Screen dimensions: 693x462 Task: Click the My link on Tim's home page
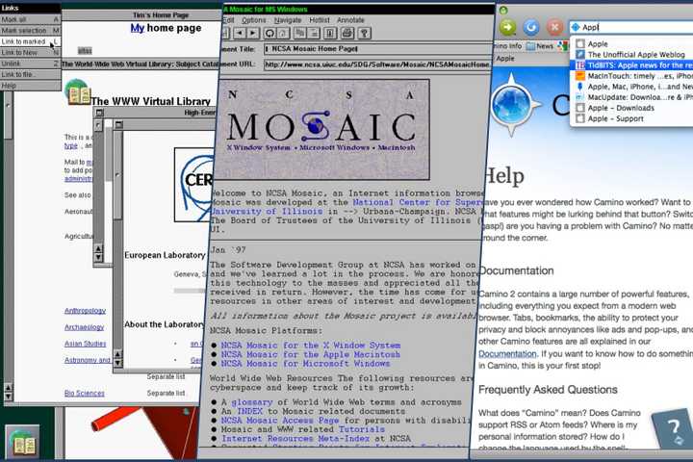[x=138, y=28]
